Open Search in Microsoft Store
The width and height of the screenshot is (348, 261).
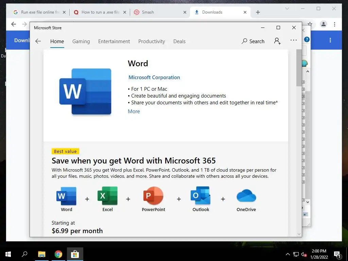point(253,41)
